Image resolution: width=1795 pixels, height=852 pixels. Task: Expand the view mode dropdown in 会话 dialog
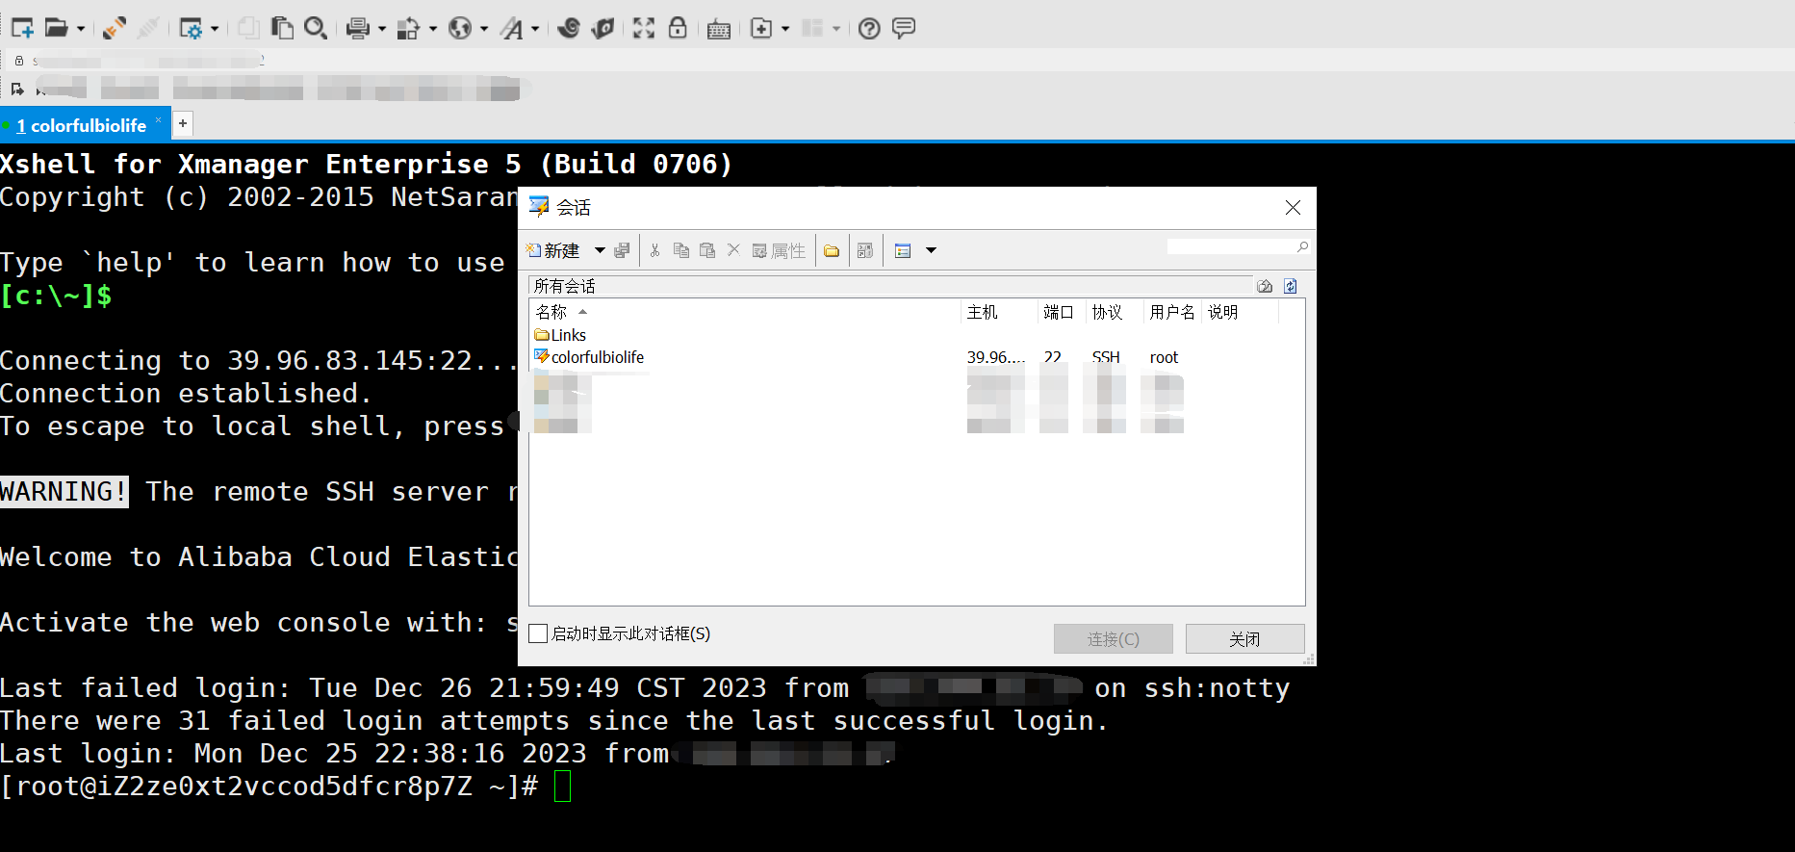(931, 250)
